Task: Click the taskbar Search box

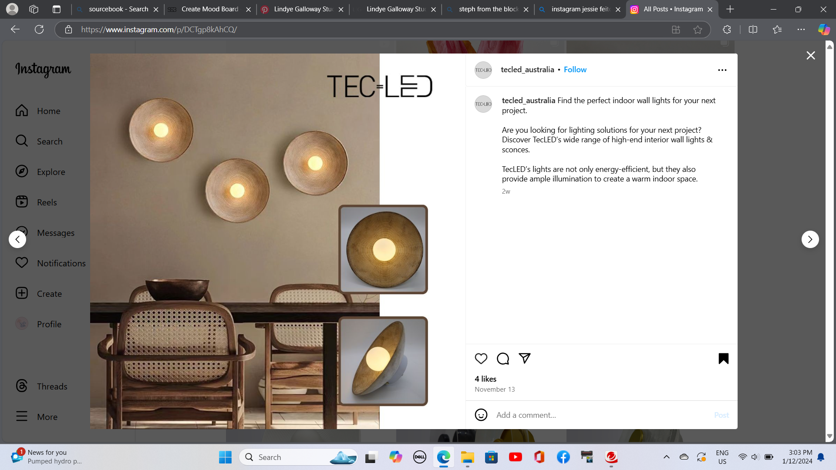Action: (299, 457)
